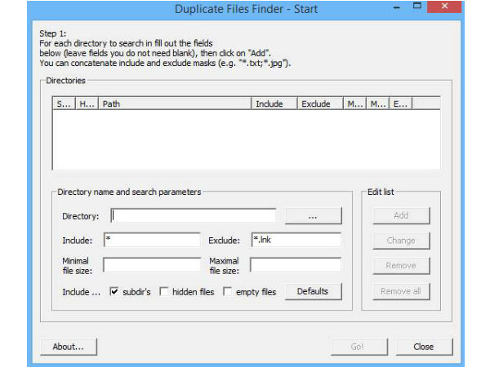Click into the Include mask field

click(151, 241)
